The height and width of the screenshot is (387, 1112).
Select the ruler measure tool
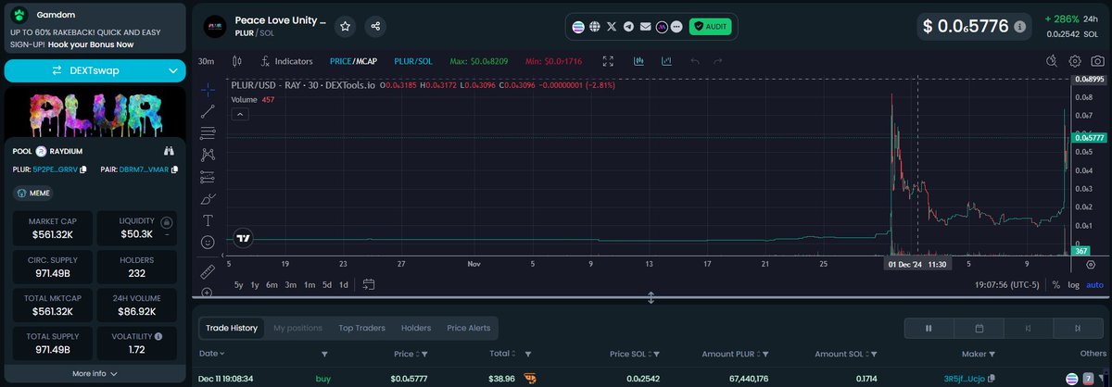coord(208,272)
